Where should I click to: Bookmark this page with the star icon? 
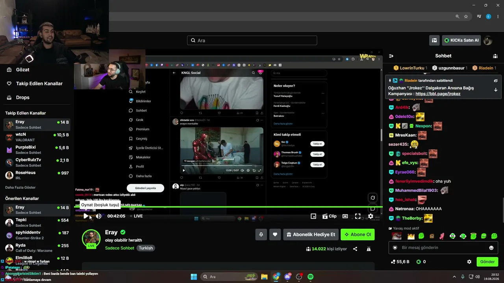click(x=466, y=17)
